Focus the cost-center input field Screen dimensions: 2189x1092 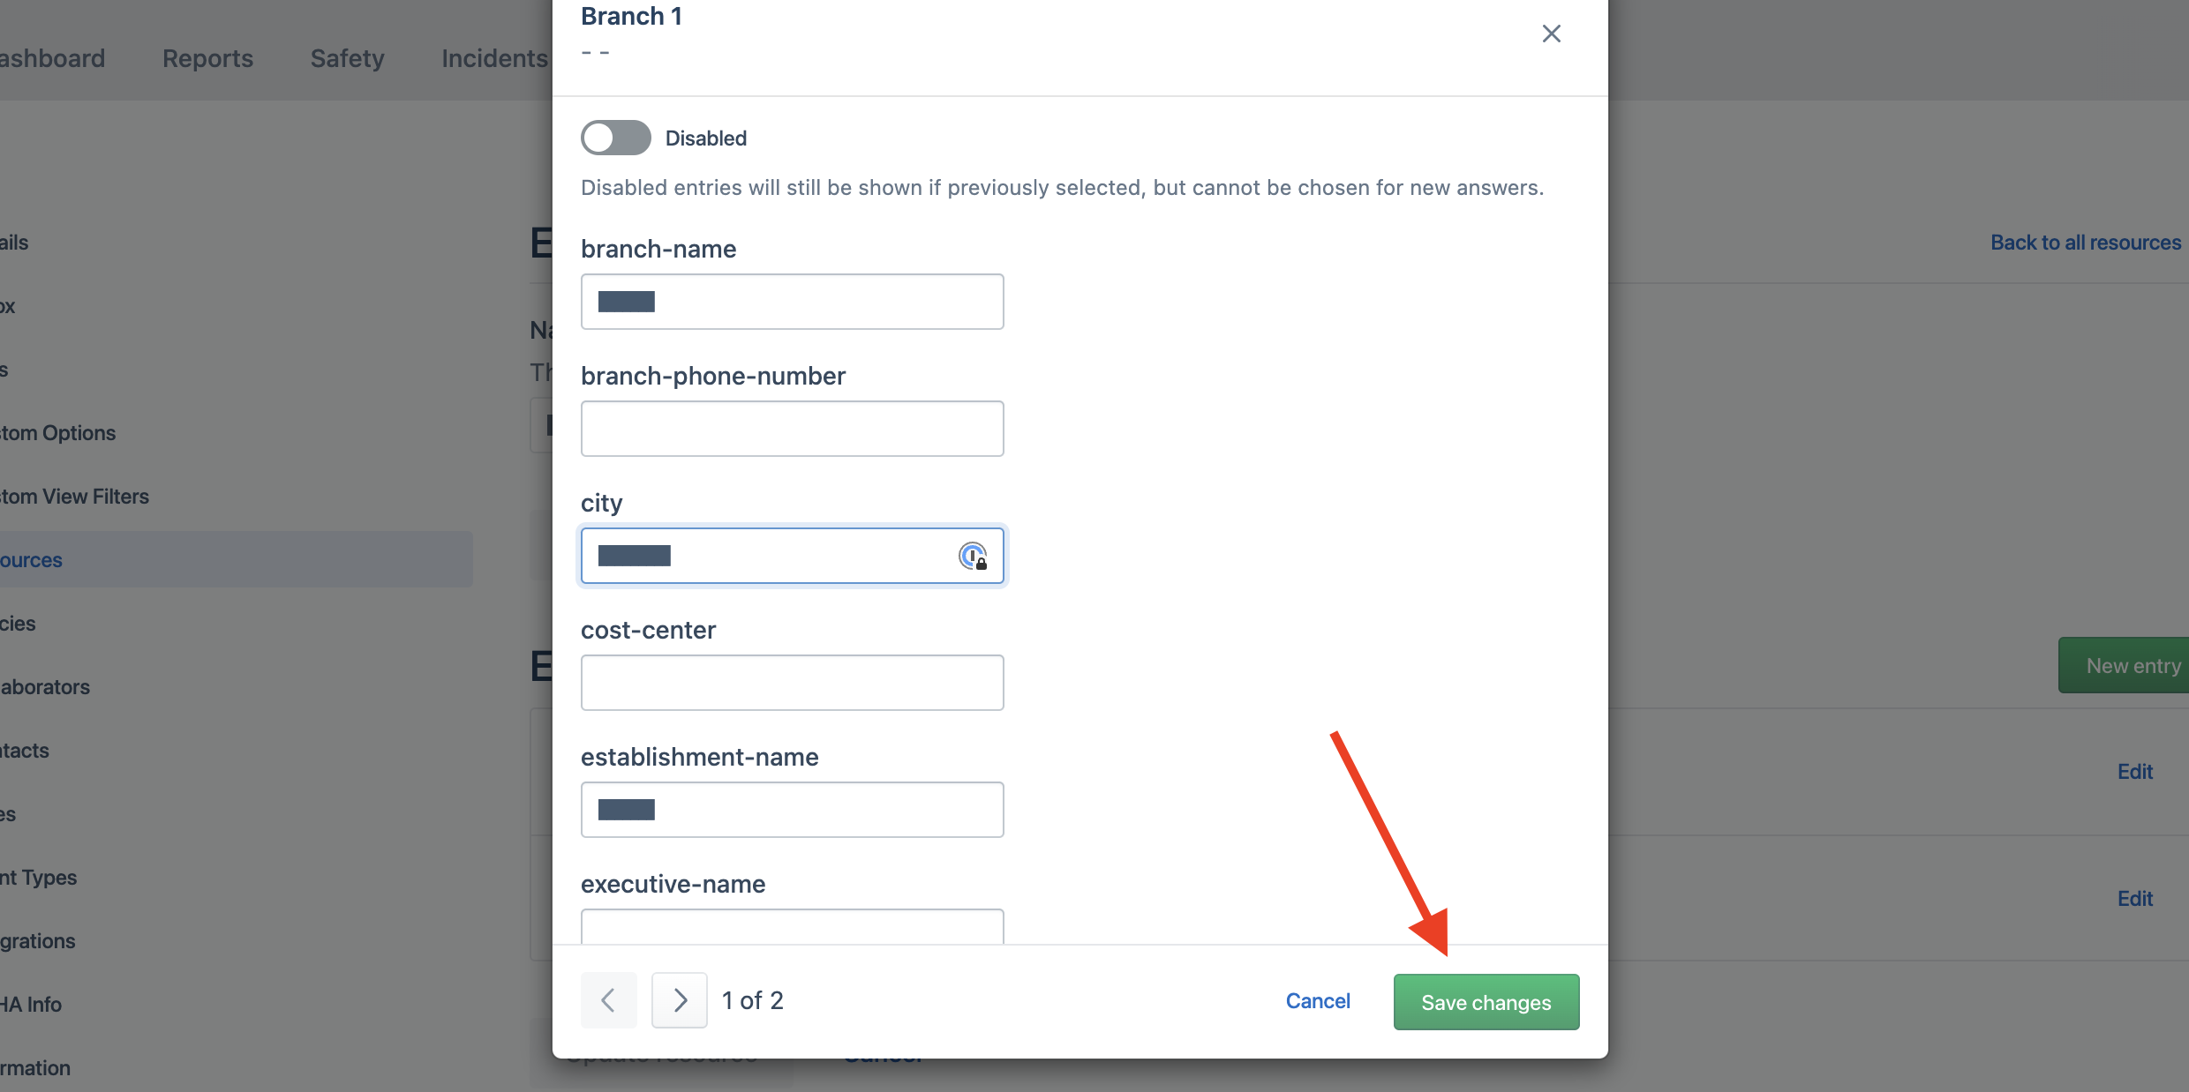pyautogui.click(x=793, y=683)
